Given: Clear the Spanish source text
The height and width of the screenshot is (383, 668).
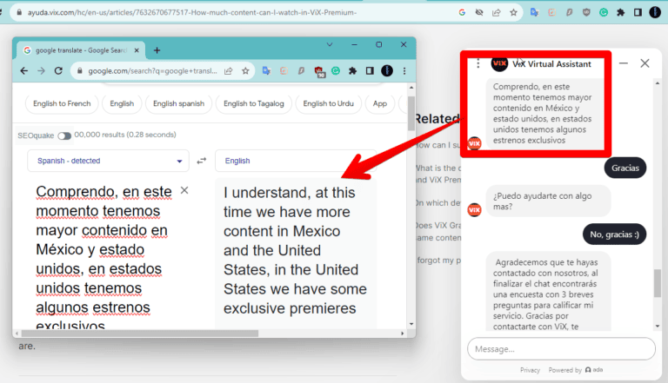Looking at the screenshot, I should coord(184,190).
